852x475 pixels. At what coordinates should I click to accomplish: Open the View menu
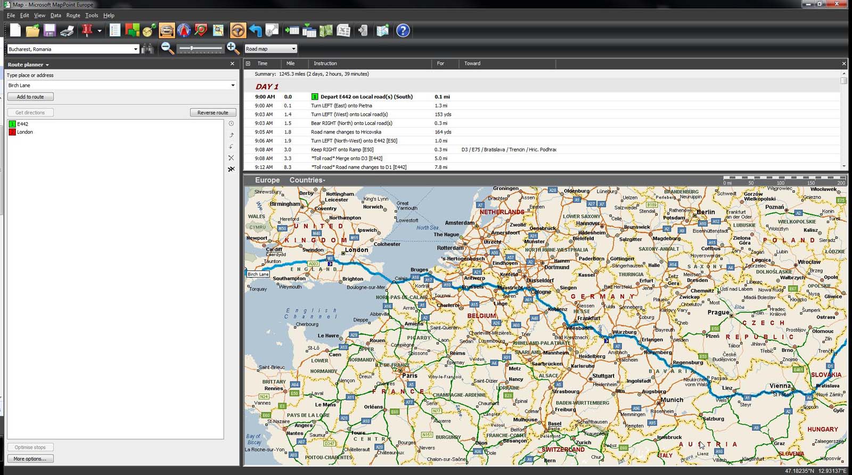tap(40, 15)
